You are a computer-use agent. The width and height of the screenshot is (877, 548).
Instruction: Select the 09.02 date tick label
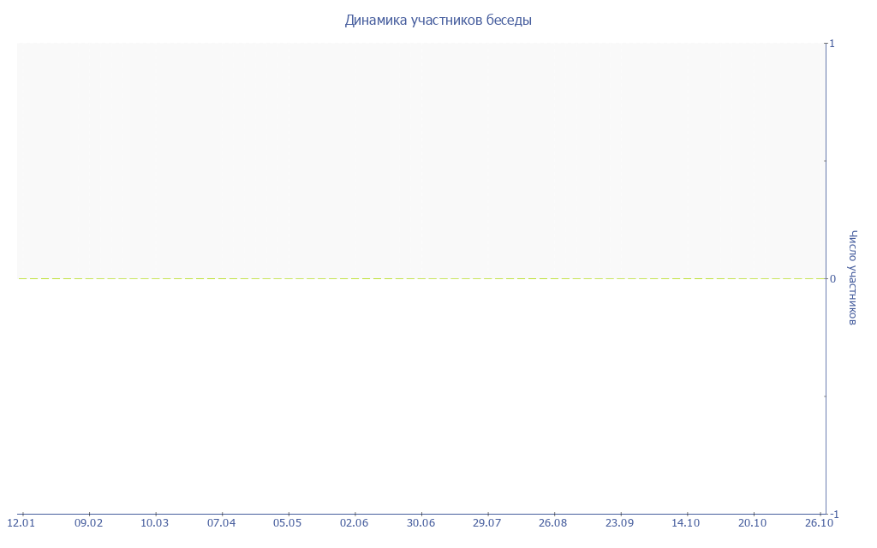(x=88, y=523)
